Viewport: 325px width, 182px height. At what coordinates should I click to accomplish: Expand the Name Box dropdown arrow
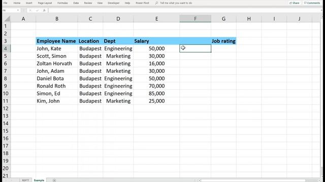tap(18, 10)
